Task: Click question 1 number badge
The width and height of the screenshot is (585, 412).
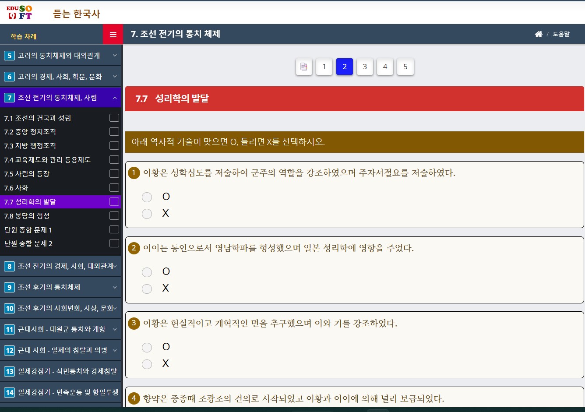Action: pos(134,173)
